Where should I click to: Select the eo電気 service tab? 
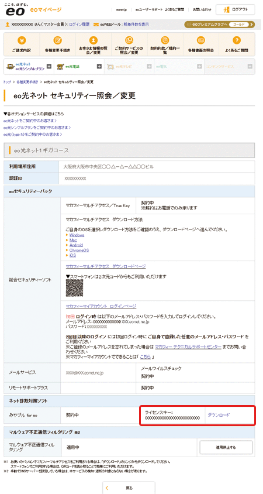(x=179, y=66)
